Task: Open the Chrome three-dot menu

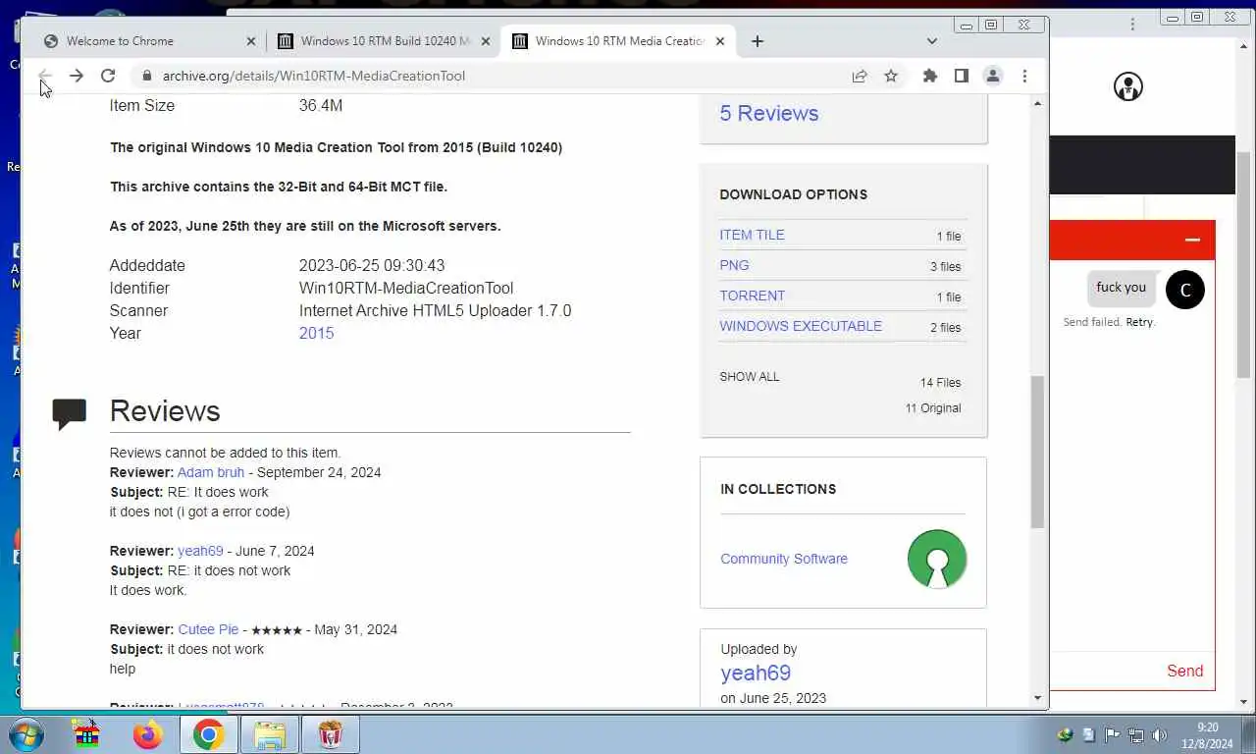Action: click(x=1024, y=76)
